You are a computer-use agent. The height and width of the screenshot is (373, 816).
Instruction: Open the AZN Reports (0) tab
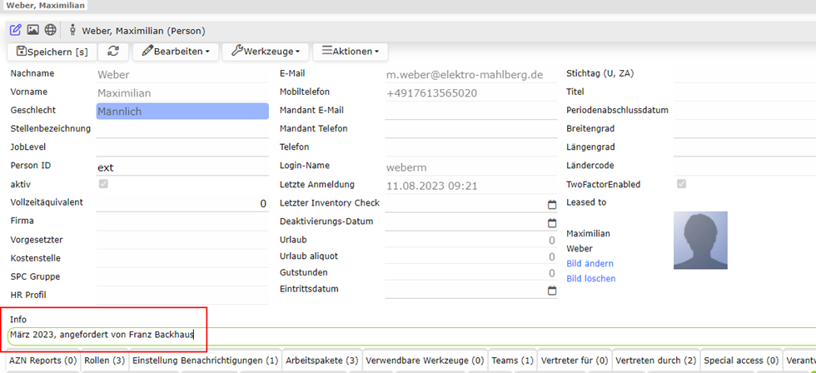click(x=42, y=360)
